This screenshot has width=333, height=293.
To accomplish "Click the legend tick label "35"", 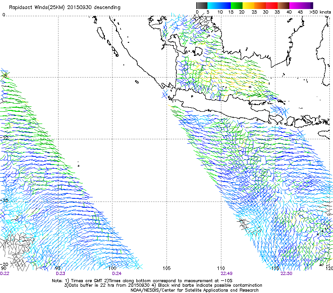I will pos(277,12).
